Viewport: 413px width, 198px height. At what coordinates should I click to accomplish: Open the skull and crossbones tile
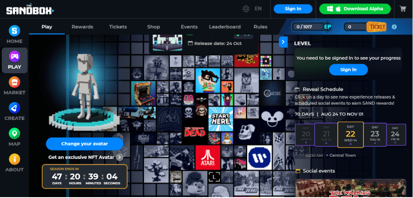(189, 113)
